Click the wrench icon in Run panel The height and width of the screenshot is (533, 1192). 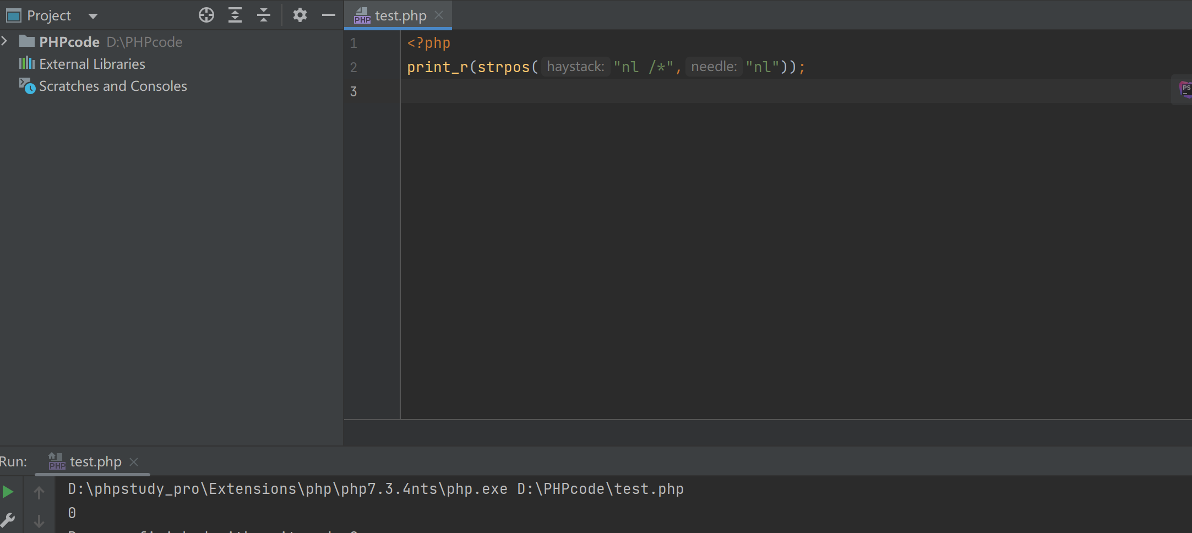(x=8, y=520)
